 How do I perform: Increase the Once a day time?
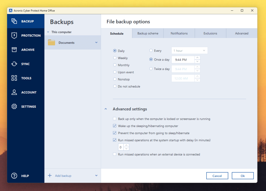[197, 58]
